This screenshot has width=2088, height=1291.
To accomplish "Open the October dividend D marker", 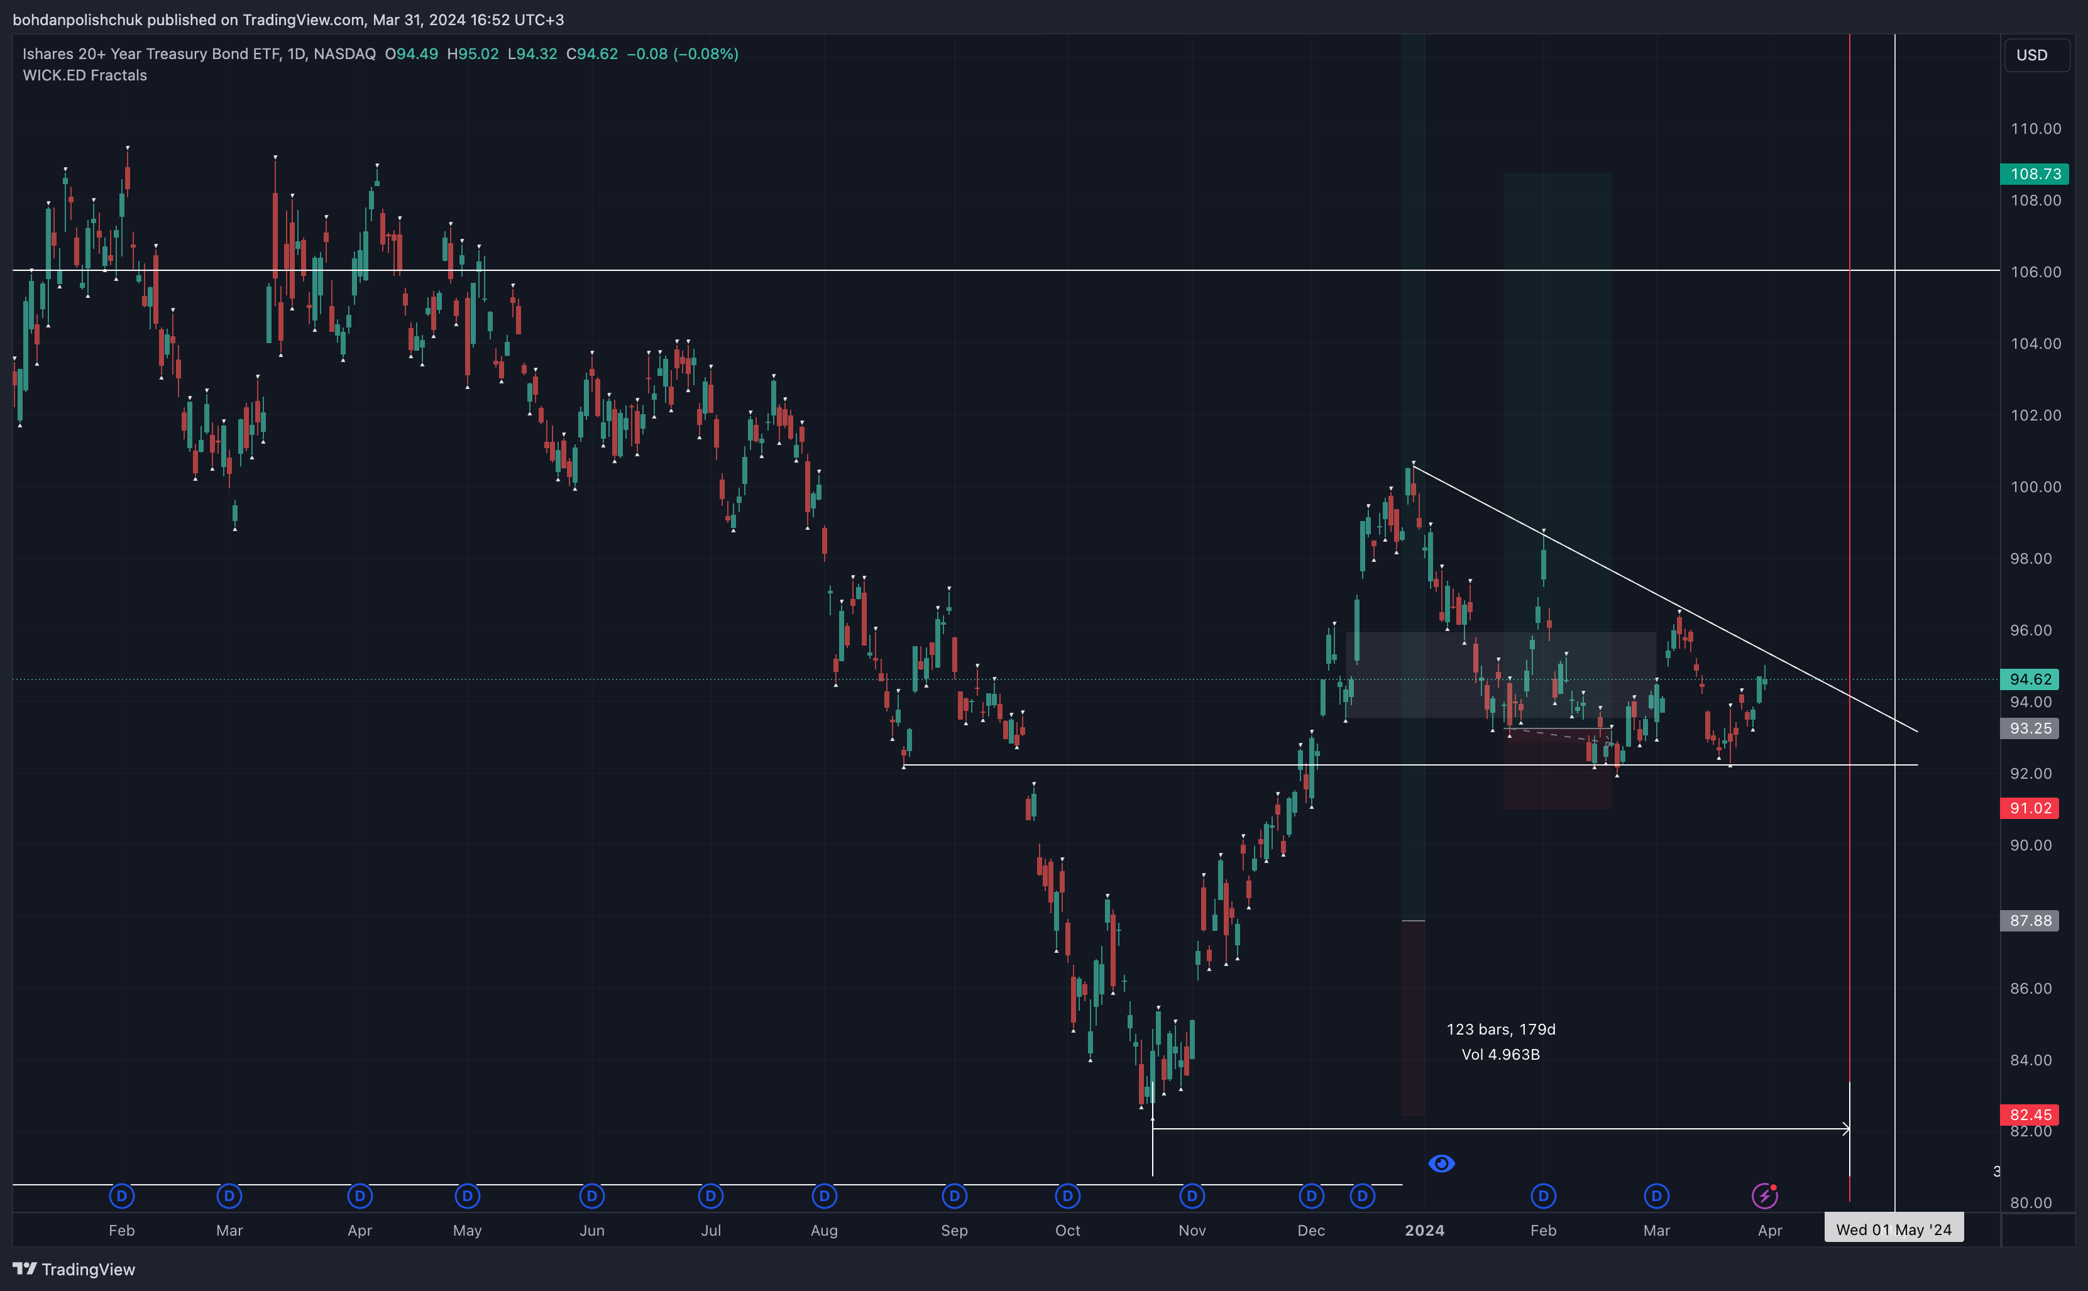I will (x=1067, y=1195).
